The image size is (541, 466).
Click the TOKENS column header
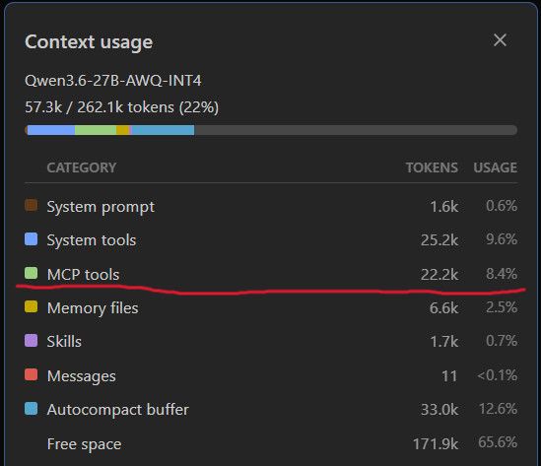(432, 167)
